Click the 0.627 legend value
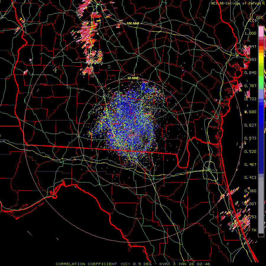 tap(250, 125)
